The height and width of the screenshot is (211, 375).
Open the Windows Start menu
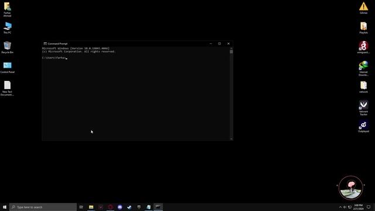5,207
